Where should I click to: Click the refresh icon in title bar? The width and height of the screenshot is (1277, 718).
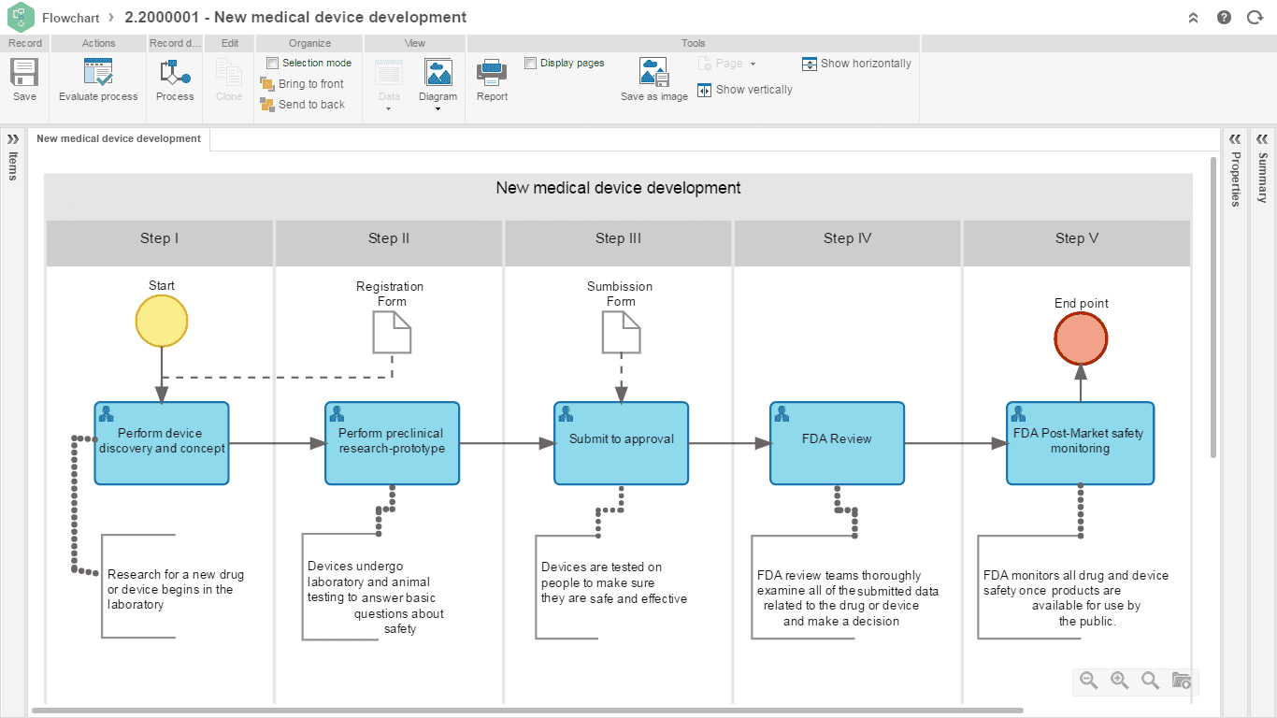[1255, 18]
